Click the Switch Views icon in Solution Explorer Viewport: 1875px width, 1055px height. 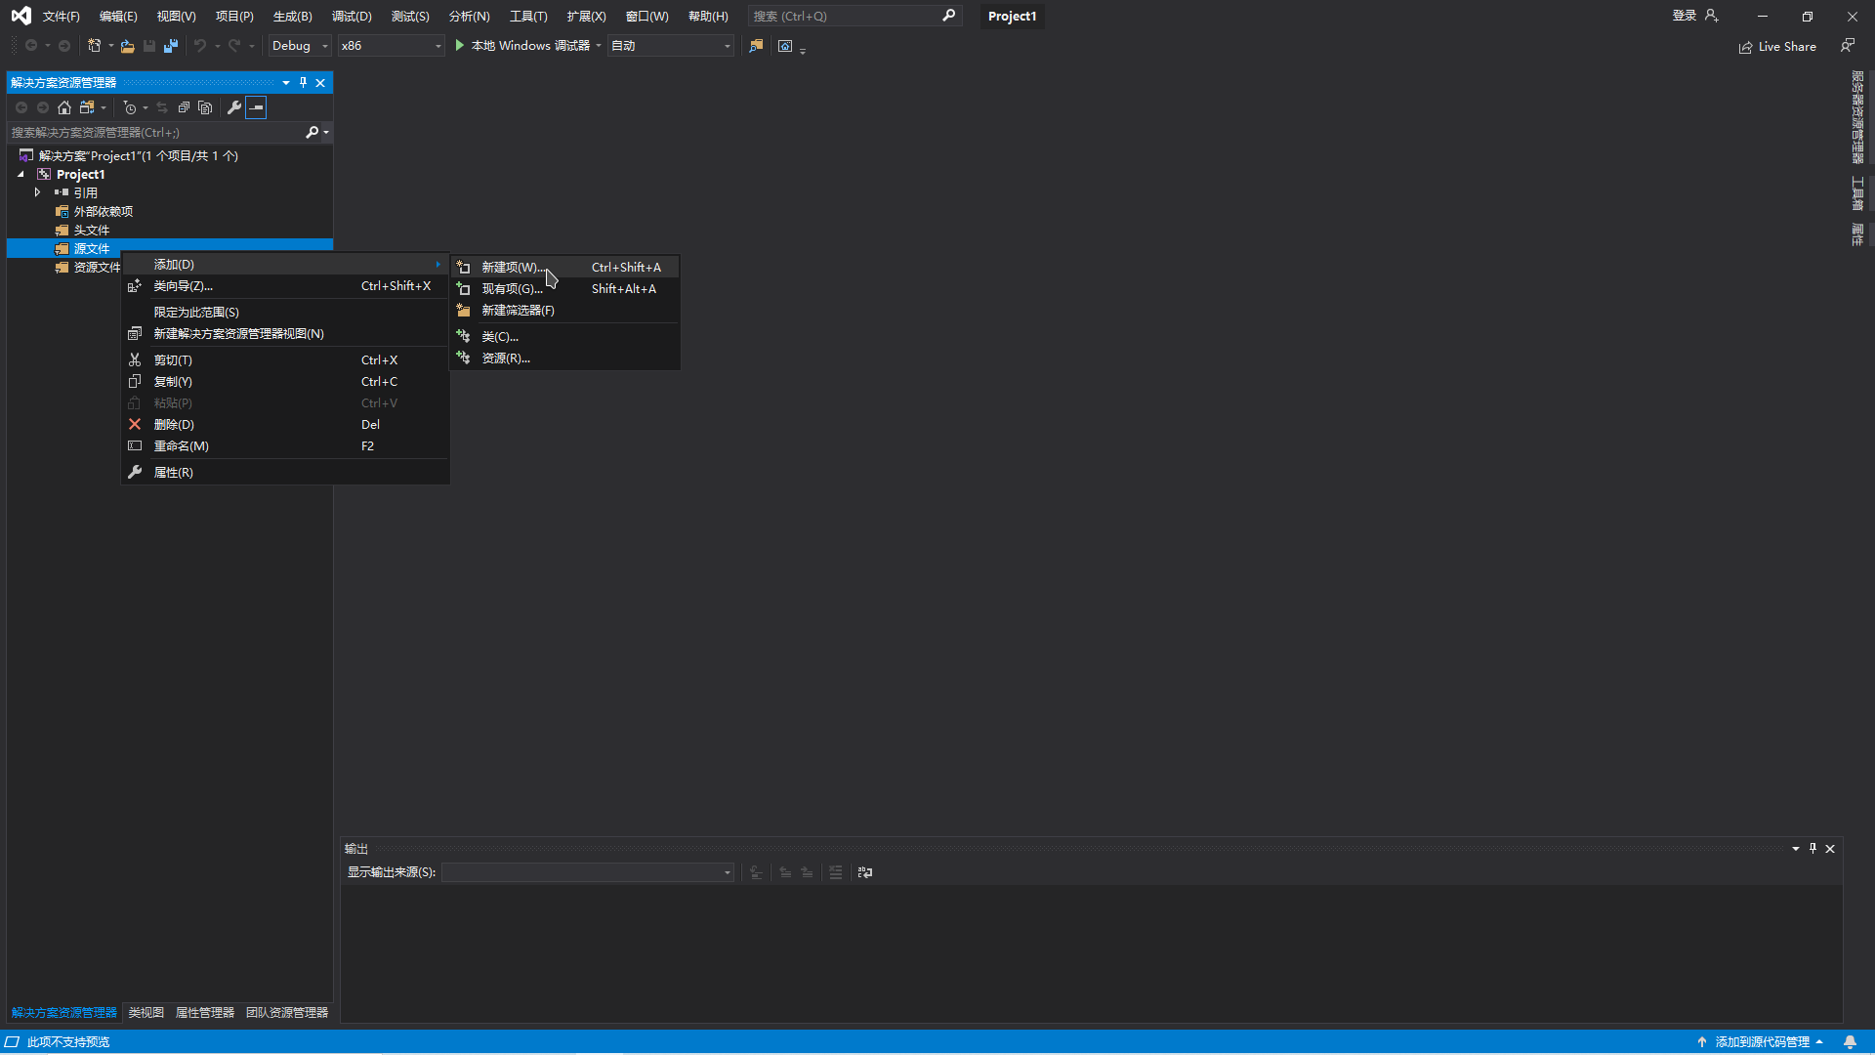point(87,107)
